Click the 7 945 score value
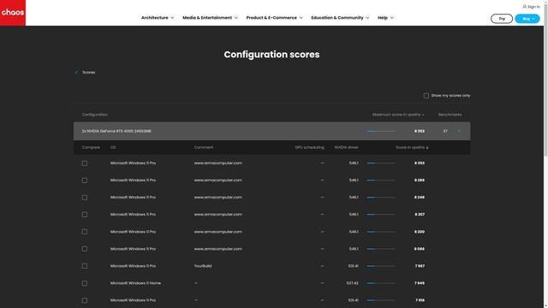Screen dimensions: 548x308 (420, 283)
